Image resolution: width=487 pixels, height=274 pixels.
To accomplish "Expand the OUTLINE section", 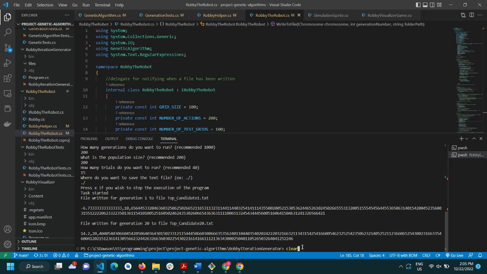I will pos(29,242).
